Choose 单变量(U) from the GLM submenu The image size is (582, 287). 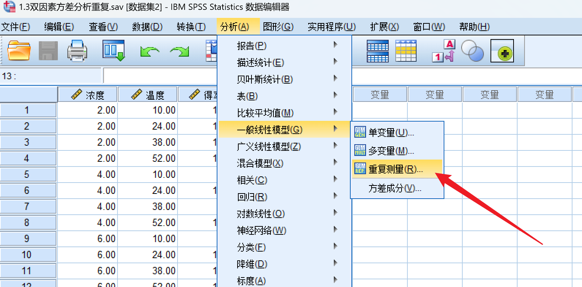click(391, 132)
